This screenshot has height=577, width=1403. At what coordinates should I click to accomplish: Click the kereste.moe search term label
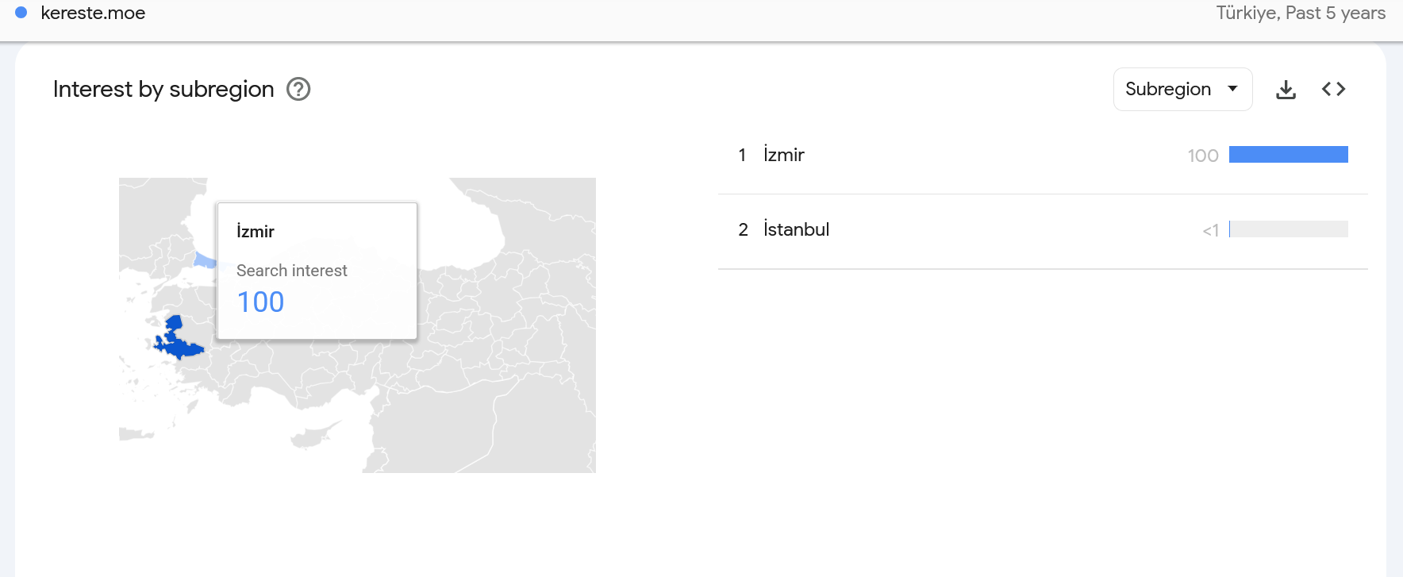93,13
